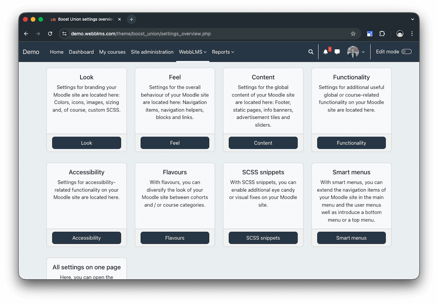Viewport: 438px width, 304px height.
Task: Open the search bar with the magnifier icon
Action: click(310, 52)
